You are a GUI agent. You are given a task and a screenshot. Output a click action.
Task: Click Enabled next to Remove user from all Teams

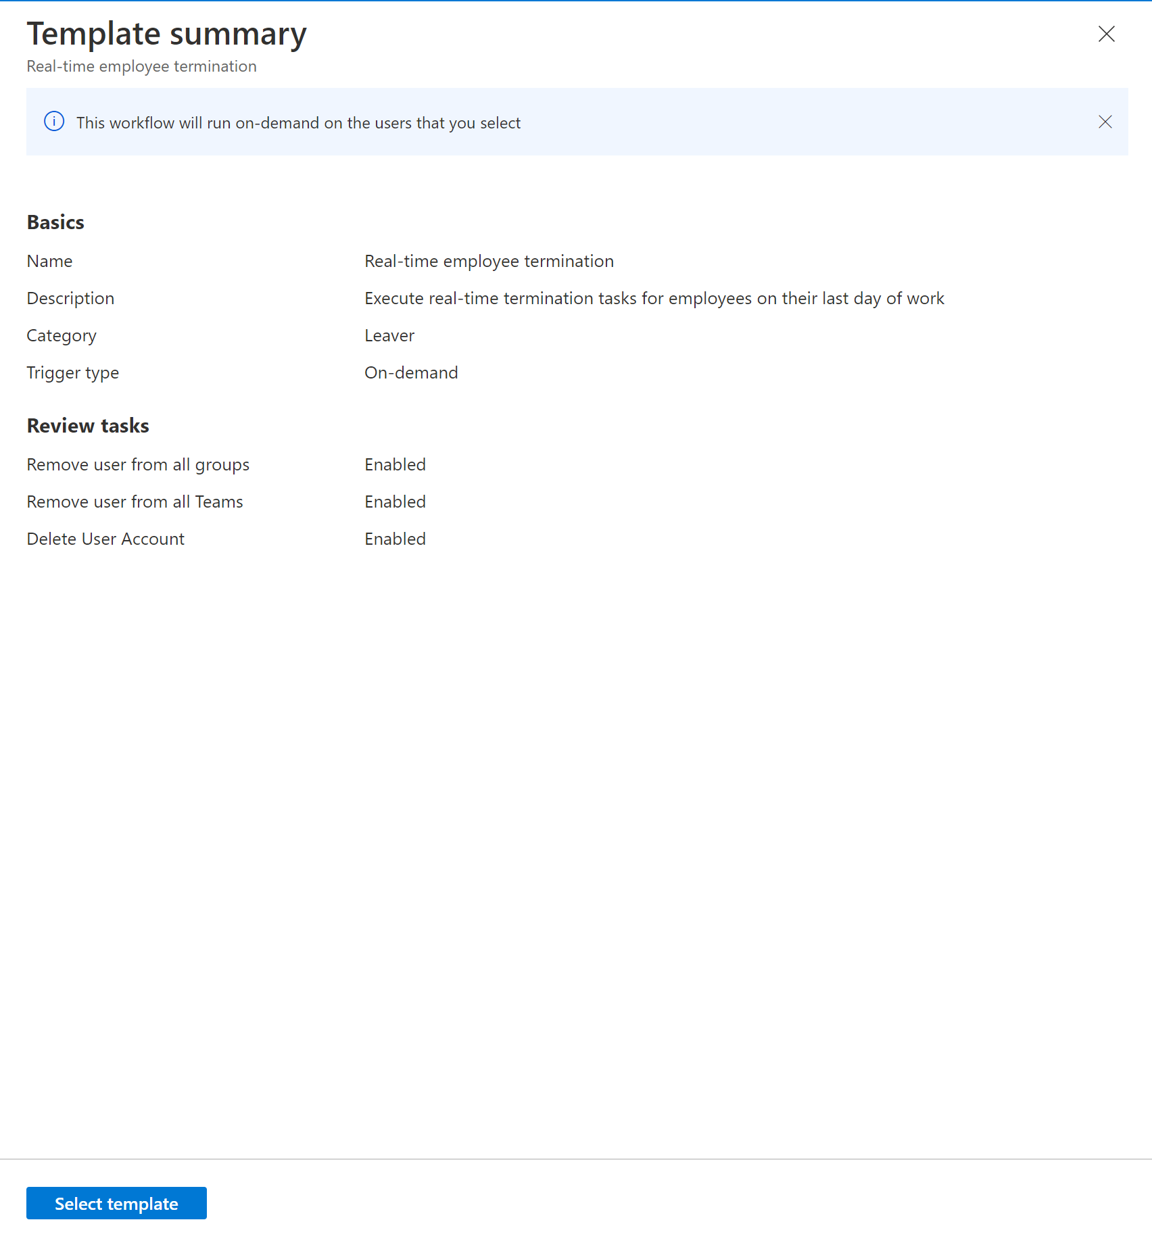click(395, 502)
